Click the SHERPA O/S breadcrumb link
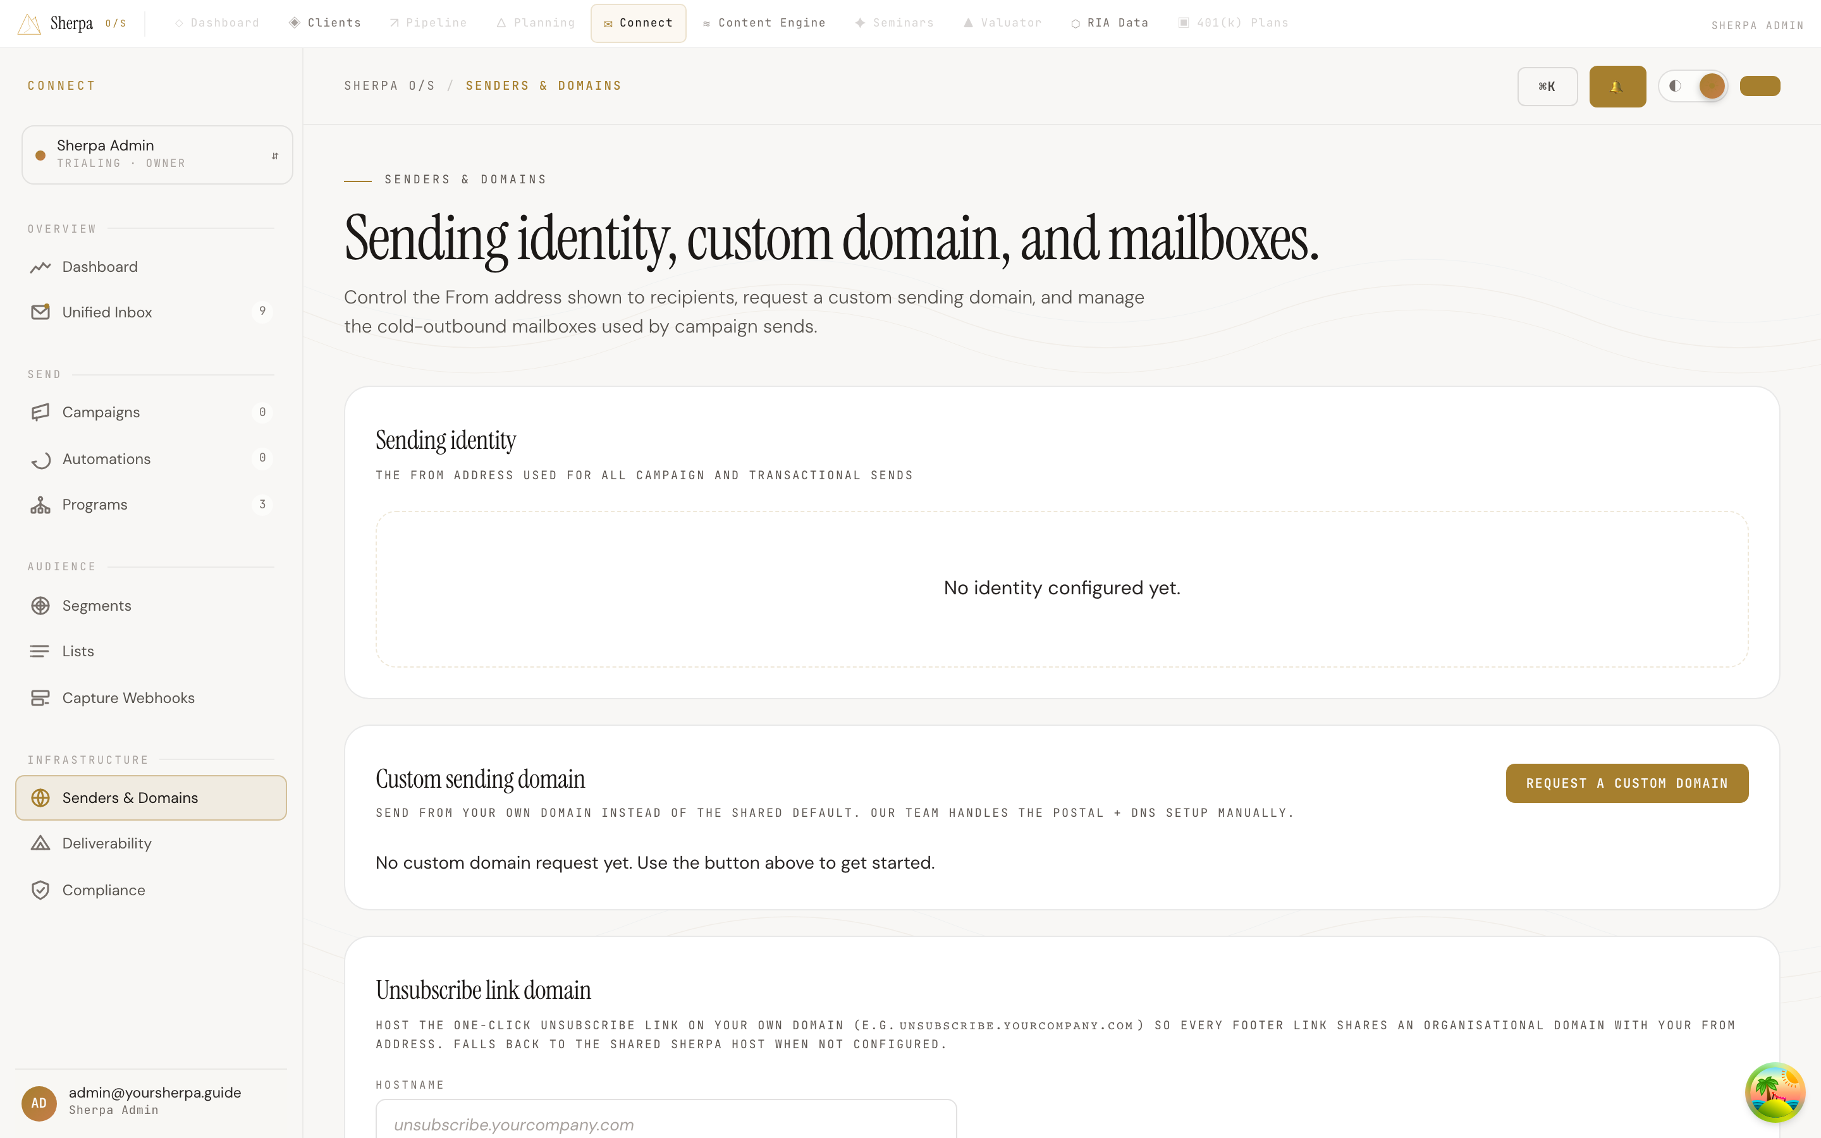The width and height of the screenshot is (1821, 1138). (389, 86)
